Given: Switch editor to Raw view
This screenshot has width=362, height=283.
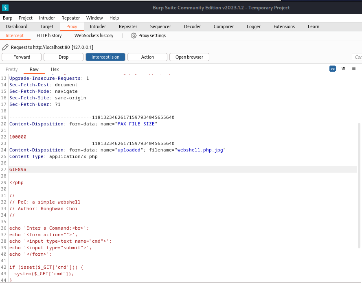Looking at the screenshot, I should 34,69.
